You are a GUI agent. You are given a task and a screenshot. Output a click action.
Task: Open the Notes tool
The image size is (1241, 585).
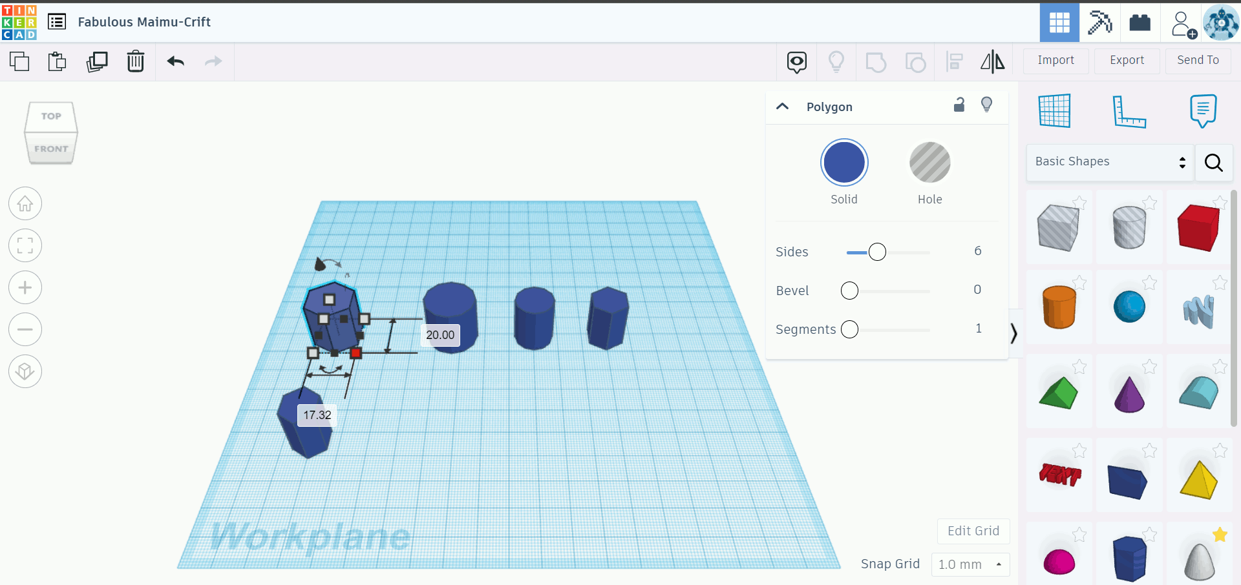pos(1202,111)
